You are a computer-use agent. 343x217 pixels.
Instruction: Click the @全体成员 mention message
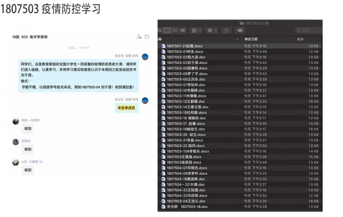click(126, 108)
